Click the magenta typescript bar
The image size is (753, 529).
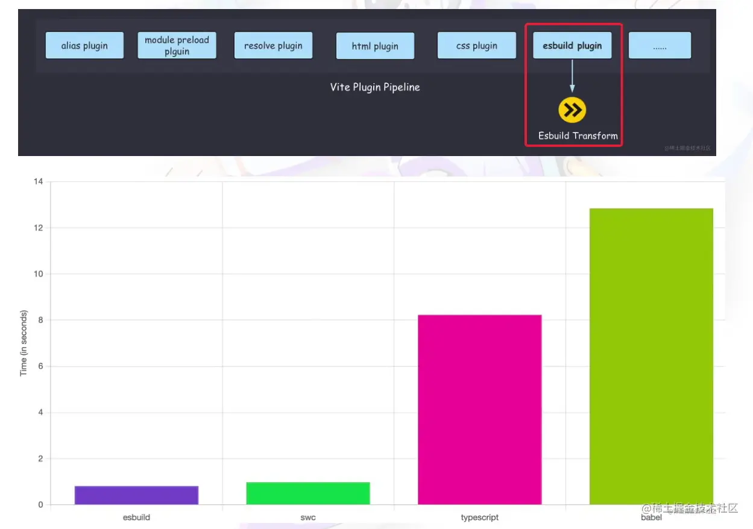[480, 410]
